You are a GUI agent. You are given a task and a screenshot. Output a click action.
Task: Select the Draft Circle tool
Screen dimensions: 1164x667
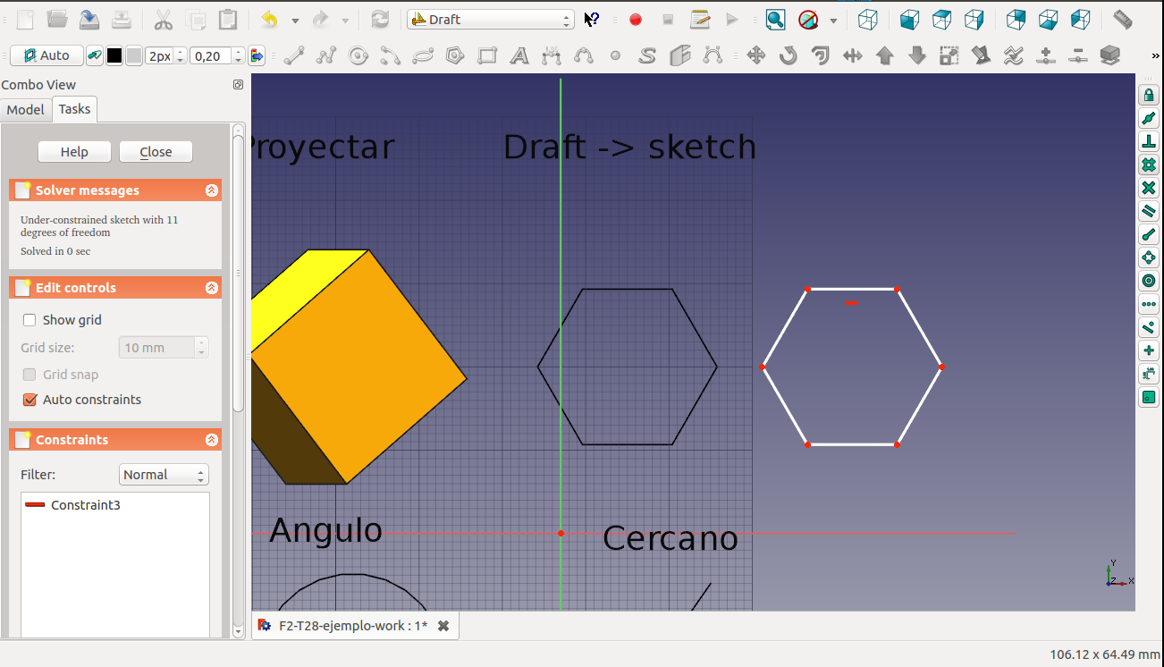(358, 56)
